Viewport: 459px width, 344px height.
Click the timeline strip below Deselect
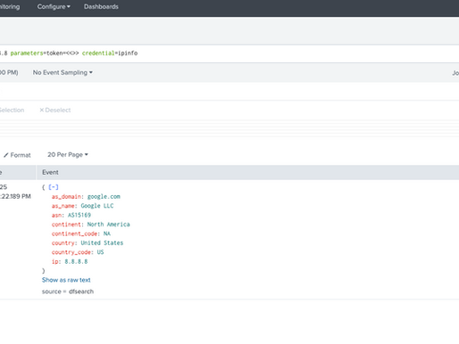click(x=229, y=128)
